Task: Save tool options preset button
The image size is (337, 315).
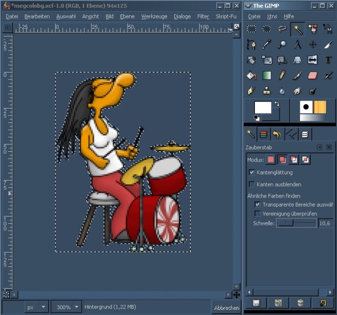Action: coord(256,303)
